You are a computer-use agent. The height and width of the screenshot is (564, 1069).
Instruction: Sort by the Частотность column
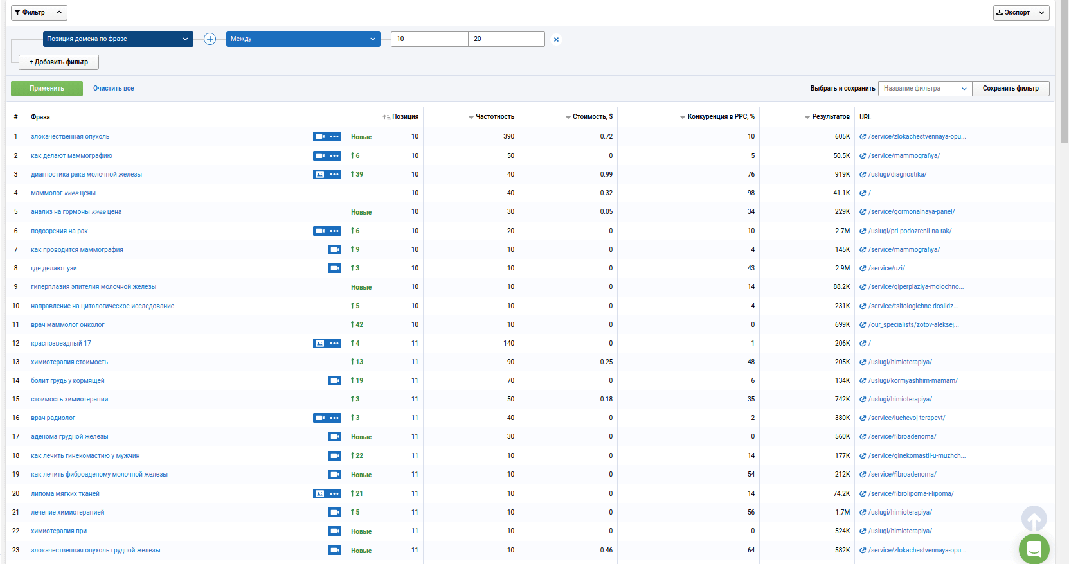[x=491, y=117]
